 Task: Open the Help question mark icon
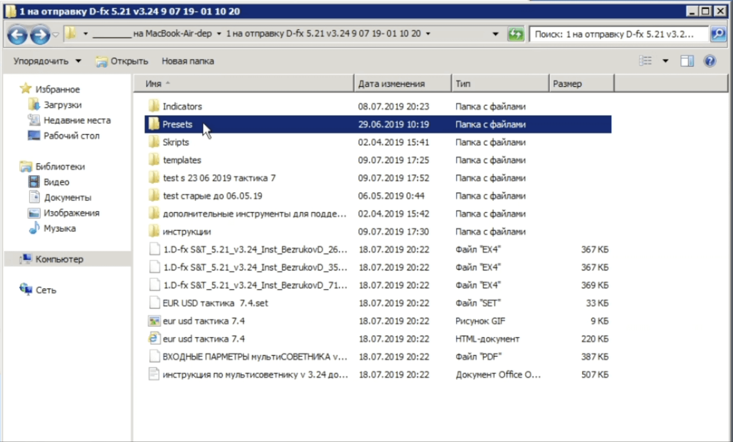pos(710,61)
